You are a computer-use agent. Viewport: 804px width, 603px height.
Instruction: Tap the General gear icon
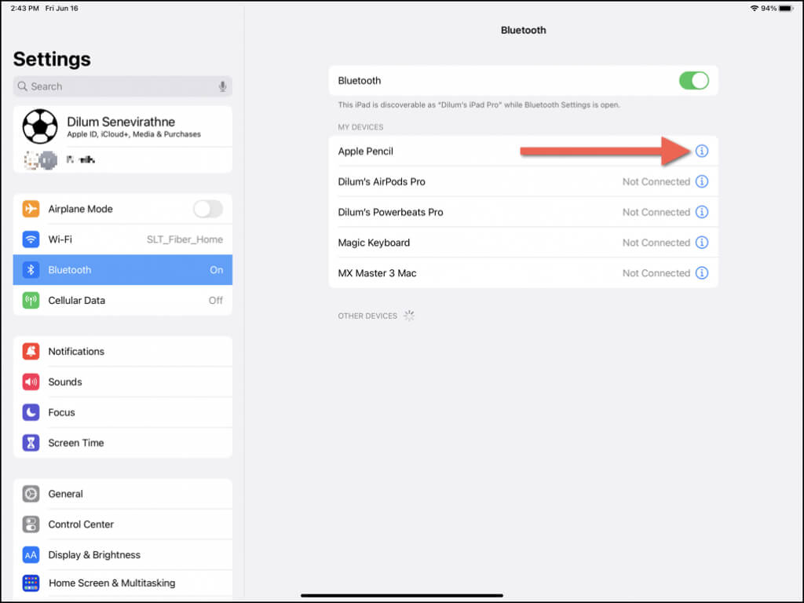(31, 494)
